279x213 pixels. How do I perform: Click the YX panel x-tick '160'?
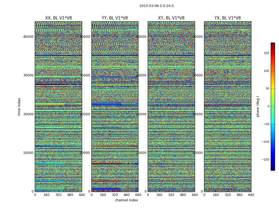point(216,195)
